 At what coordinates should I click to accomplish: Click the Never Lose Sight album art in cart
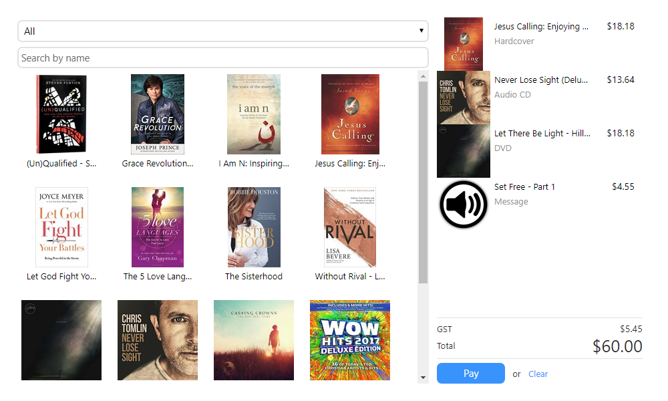pyautogui.click(x=464, y=97)
